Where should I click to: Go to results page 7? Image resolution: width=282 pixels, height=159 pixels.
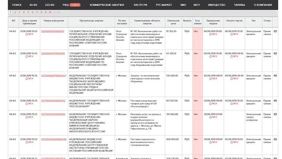point(37,12)
